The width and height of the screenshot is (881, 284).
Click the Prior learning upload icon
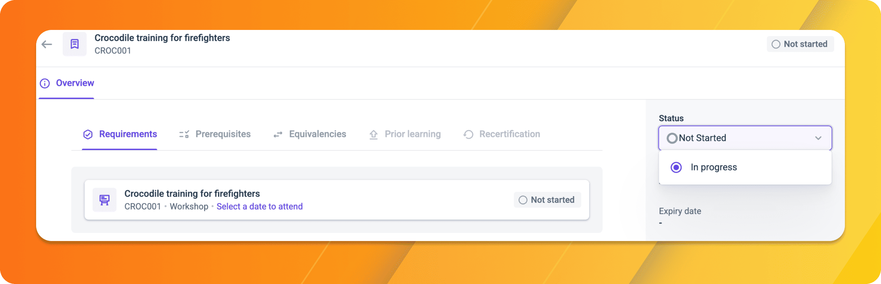pyautogui.click(x=374, y=134)
